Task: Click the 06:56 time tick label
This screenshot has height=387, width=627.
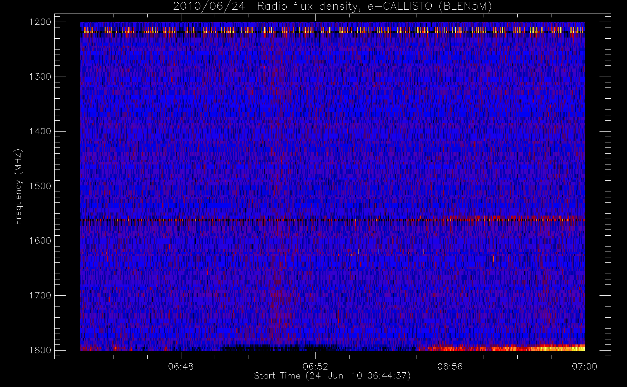Action: tap(450, 366)
